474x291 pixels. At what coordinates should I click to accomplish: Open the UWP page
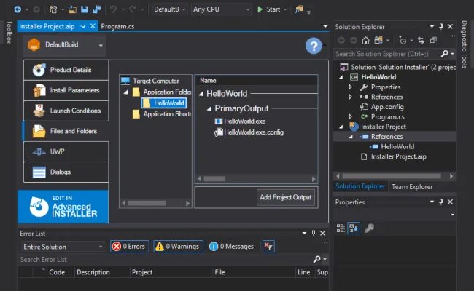point(66,151)
